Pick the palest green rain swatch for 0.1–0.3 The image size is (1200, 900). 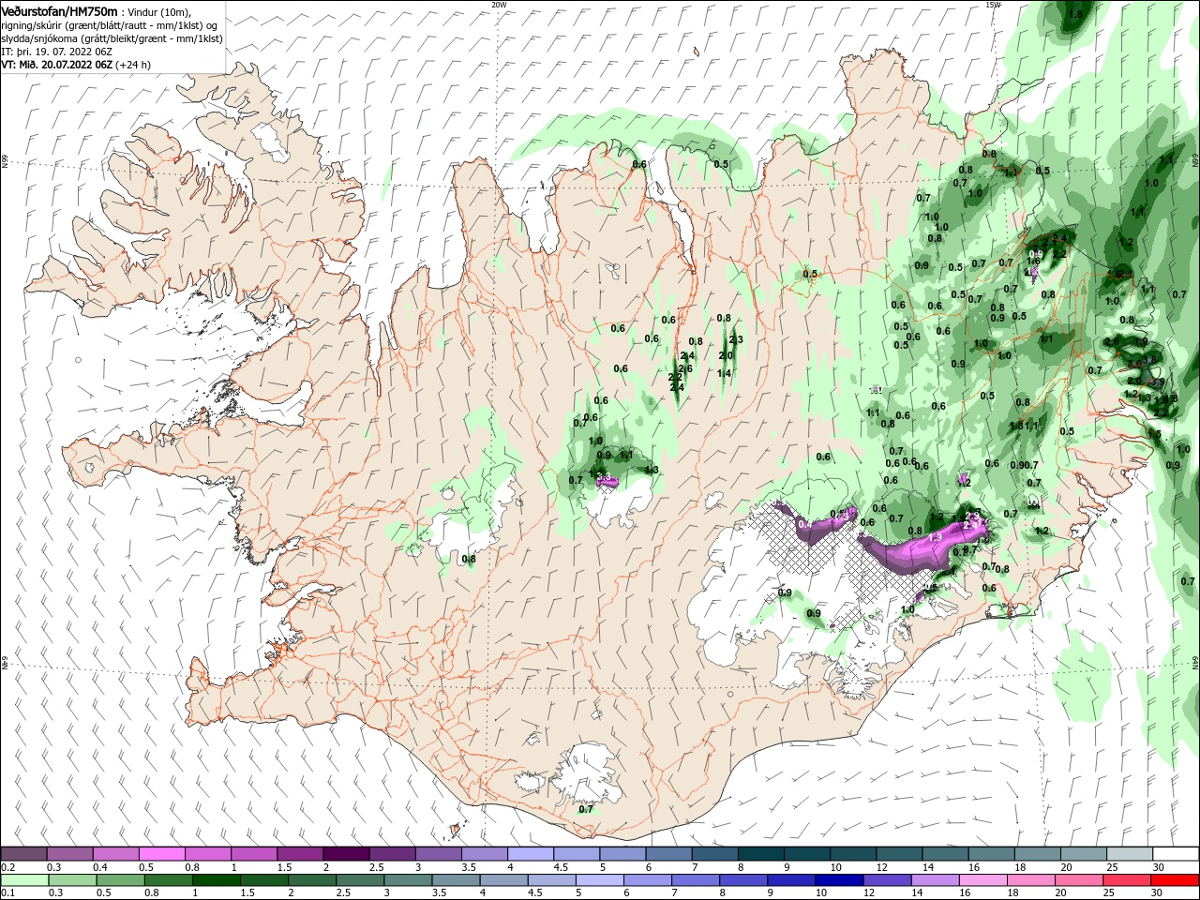pyautogui.click(x=24, y=880)
